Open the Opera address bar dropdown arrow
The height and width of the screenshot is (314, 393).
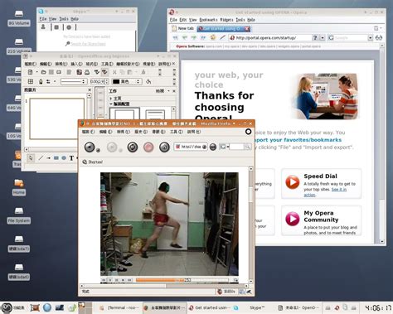pos(323,38)
